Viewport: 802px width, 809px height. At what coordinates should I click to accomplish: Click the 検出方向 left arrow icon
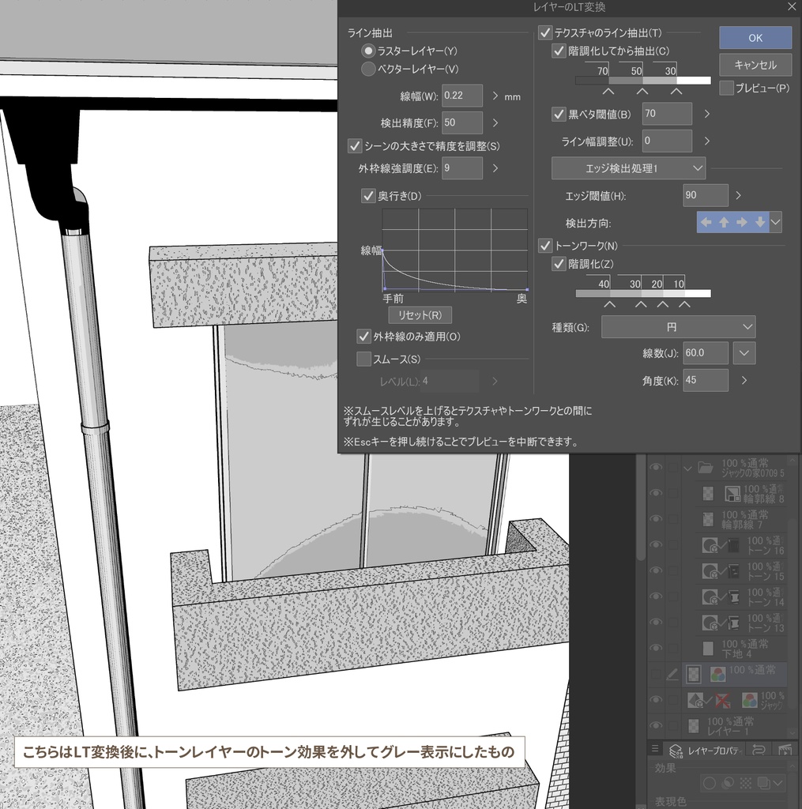706,222
